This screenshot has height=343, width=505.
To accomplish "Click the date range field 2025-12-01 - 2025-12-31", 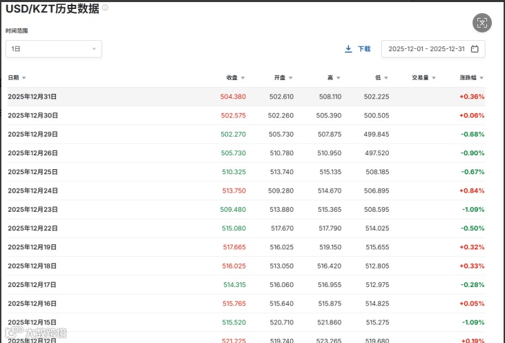I will [433, 49].
